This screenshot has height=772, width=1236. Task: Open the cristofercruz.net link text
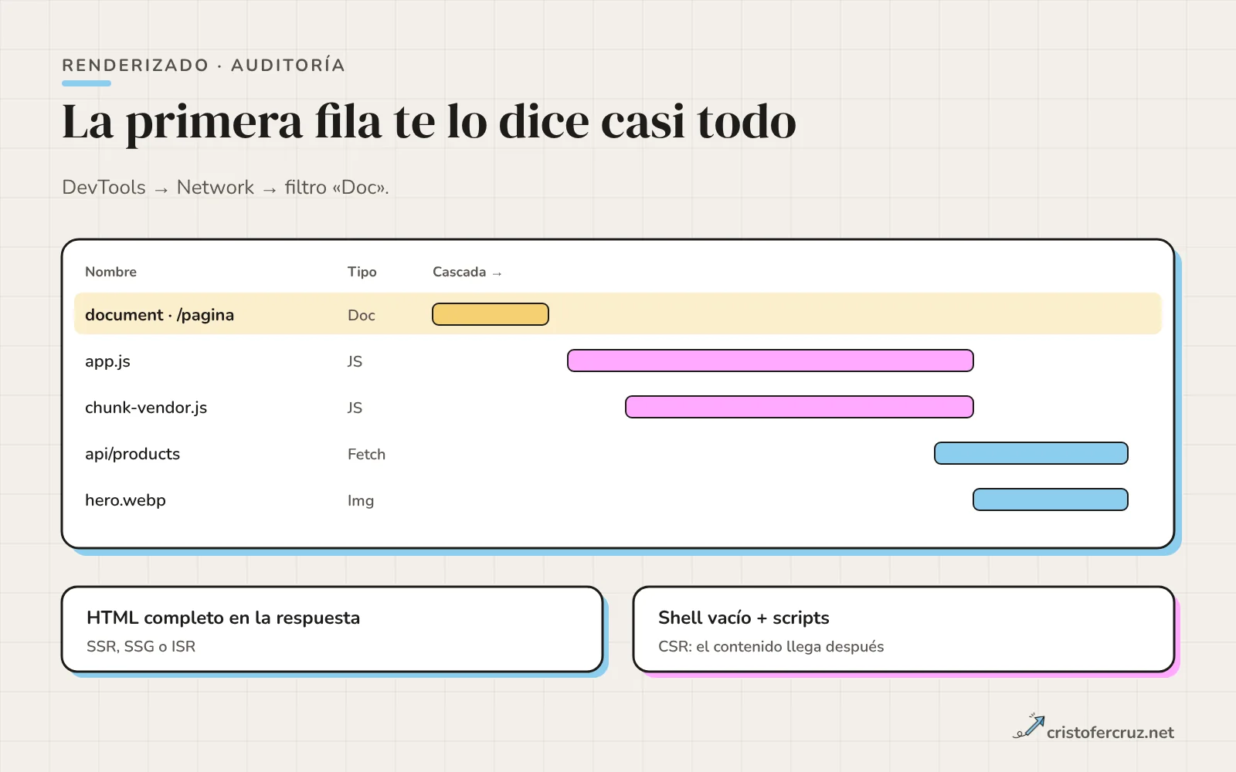tap(1110, 733)
